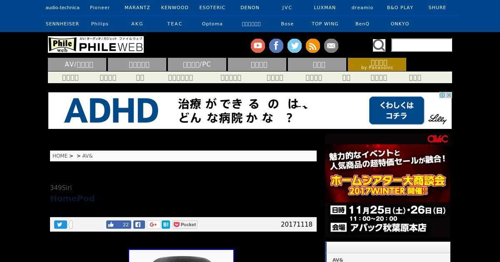The image size is (500, 262).
Task: Click inside the site search field
Action: tap(422, 45)
